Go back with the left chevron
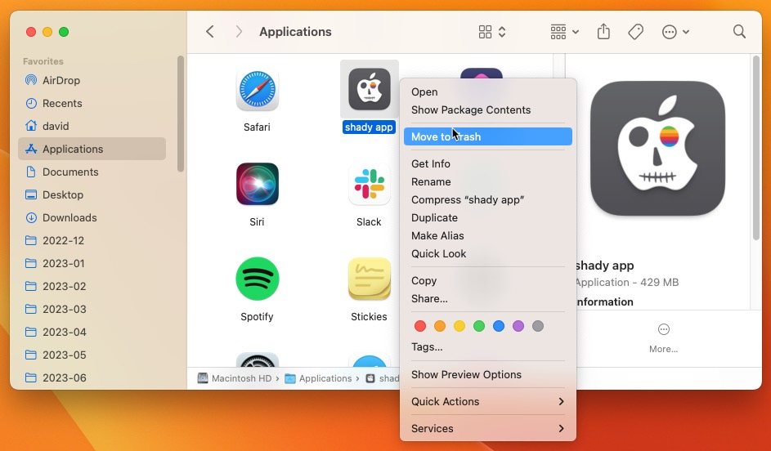 pos(210,32)
